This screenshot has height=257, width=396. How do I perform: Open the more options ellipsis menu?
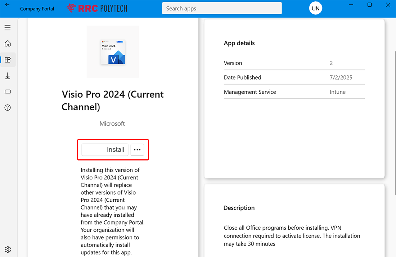[137, 150]
